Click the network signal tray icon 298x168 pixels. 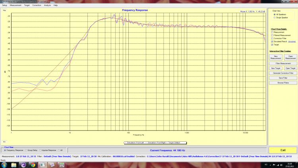coord(278,165)
